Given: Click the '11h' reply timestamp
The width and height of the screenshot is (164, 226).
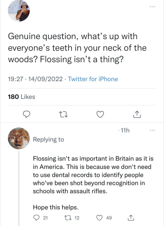Looking at the screenshot, I should tap(125, 131).
